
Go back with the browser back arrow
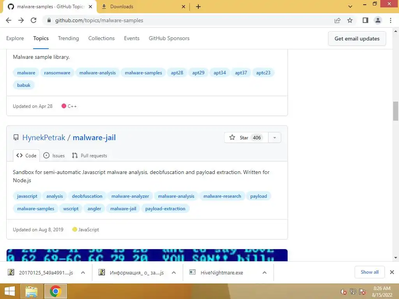click(x=9, y=20)
